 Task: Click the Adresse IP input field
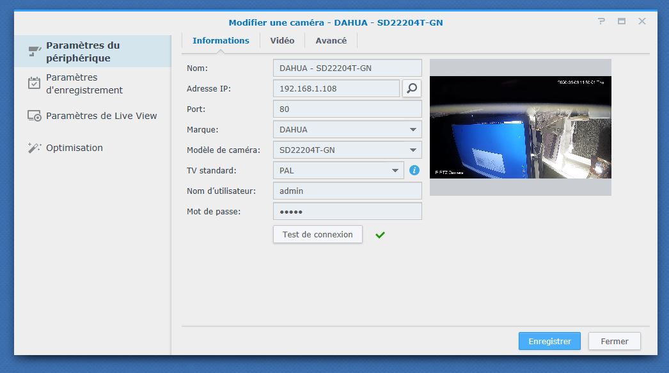point(336,88)
